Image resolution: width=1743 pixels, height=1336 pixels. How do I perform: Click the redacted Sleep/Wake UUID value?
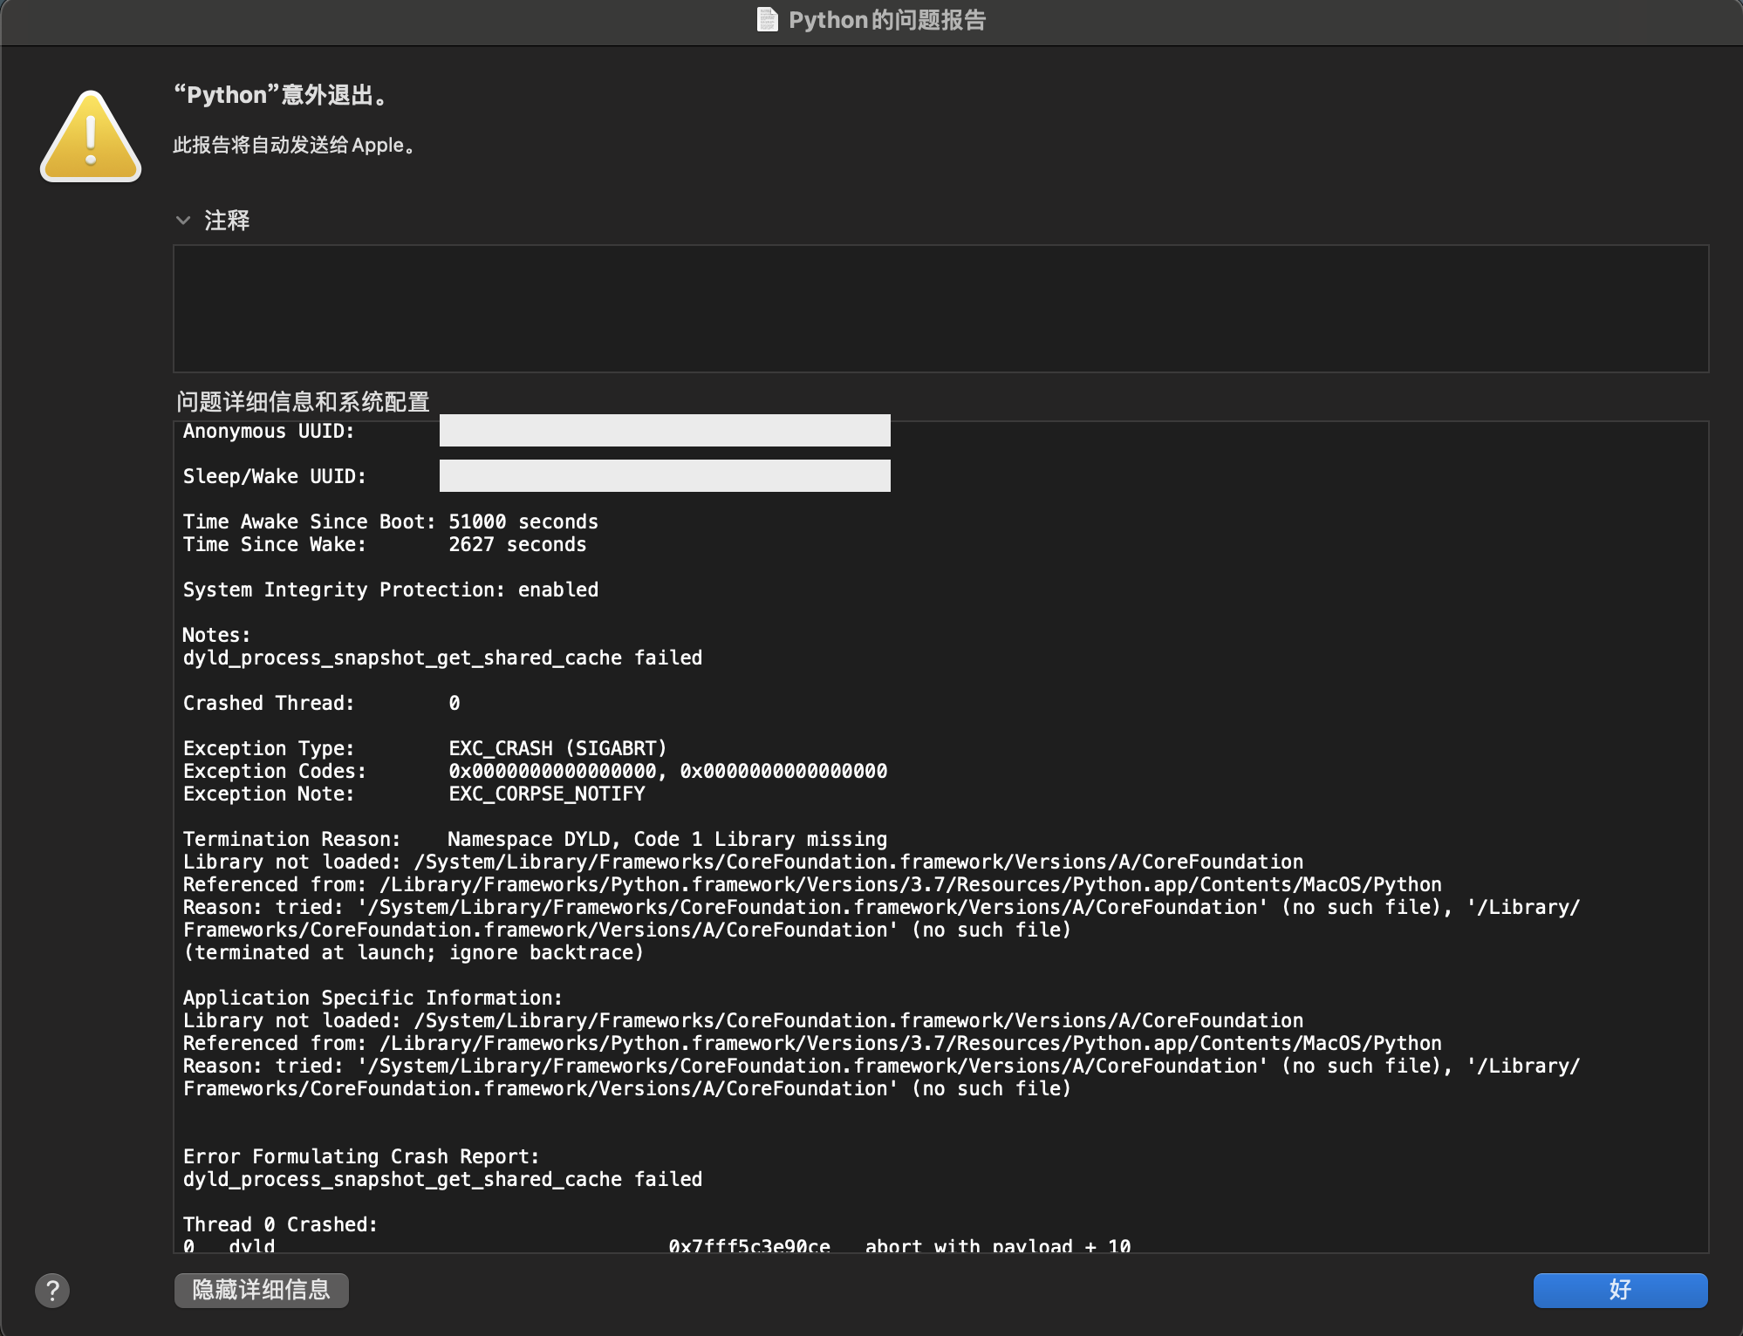click(x=665, y=476)
